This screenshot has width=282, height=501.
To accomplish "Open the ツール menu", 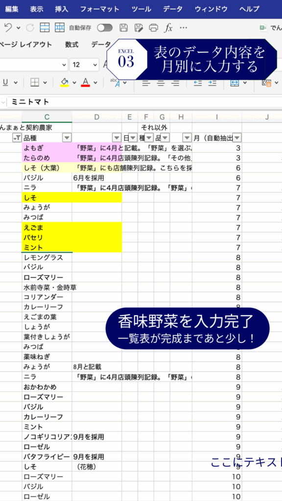I will point(141,9).
